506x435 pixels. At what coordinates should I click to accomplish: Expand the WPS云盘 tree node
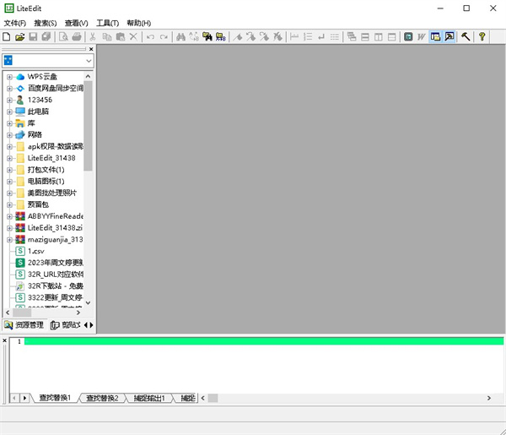coord(9,77)
